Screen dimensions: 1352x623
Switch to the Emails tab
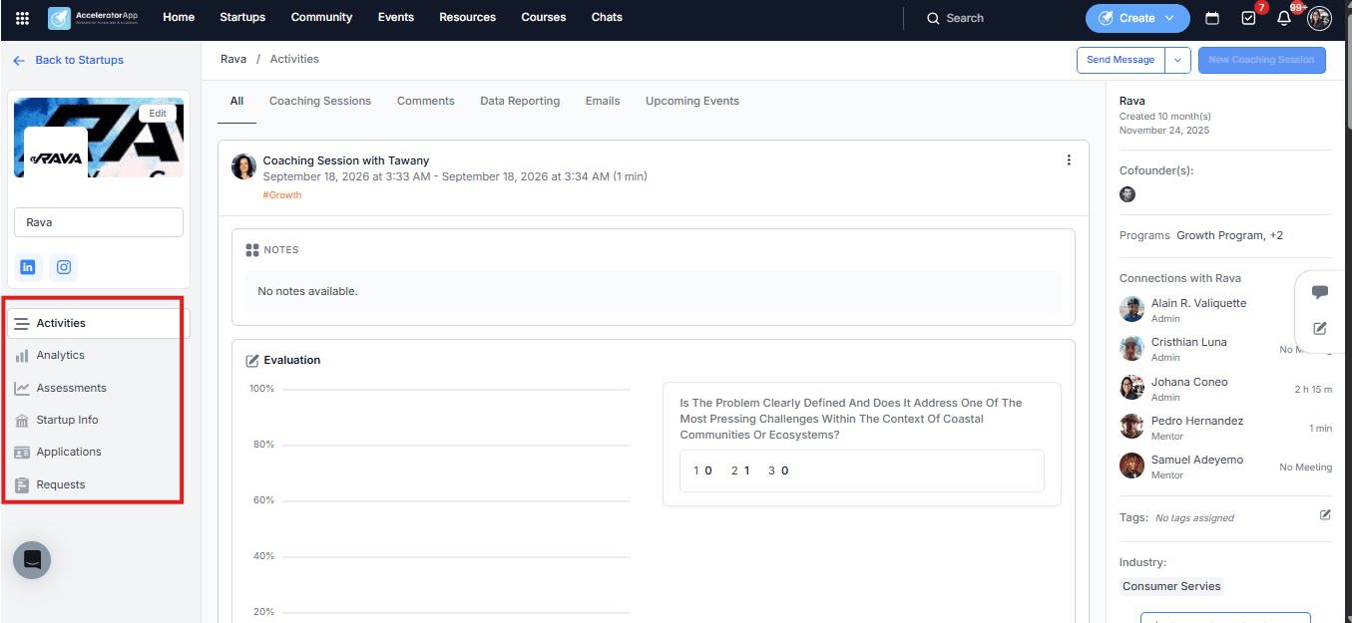[603, 101]
